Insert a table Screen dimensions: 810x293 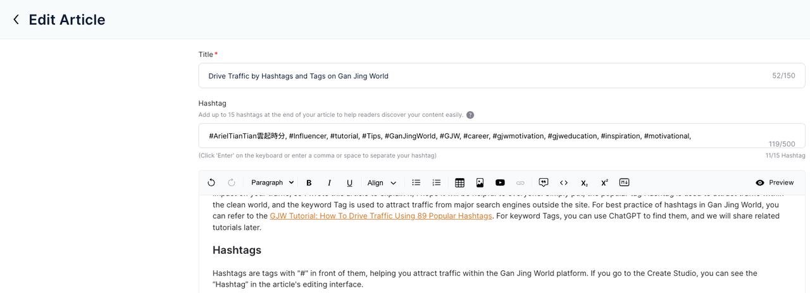click(459, 182)
